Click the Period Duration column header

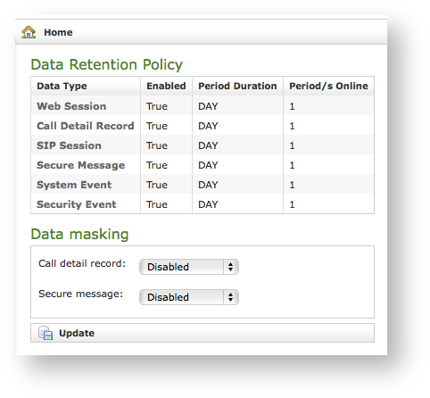(x=237, y=86)
